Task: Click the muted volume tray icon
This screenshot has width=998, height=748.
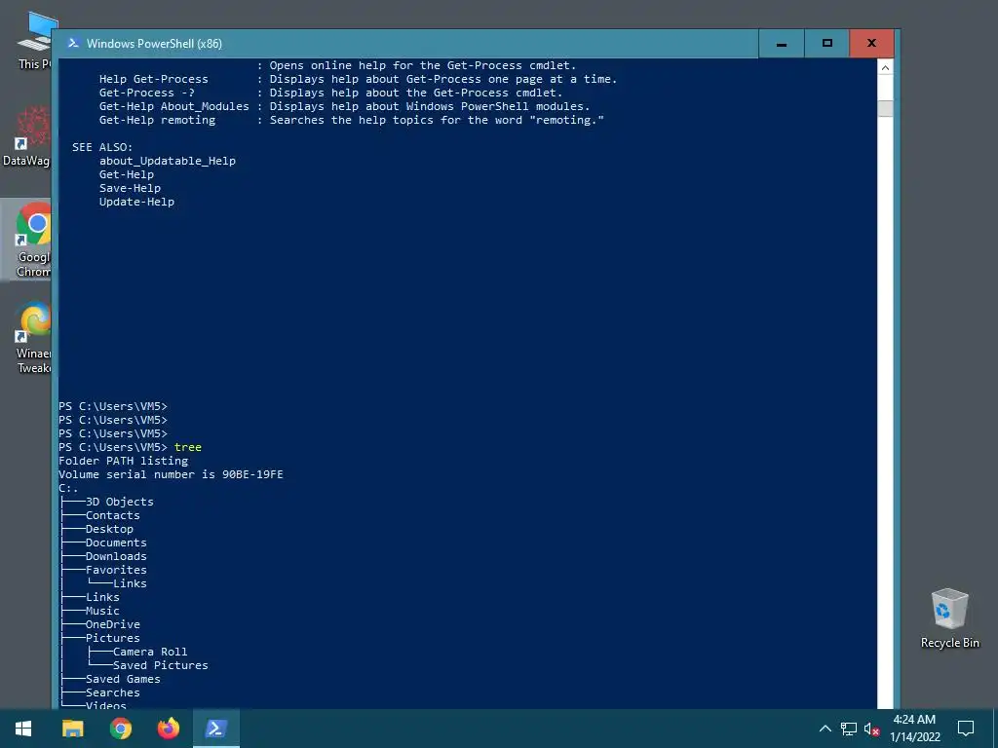Action: pyautogui.click(x=871, y=729)
